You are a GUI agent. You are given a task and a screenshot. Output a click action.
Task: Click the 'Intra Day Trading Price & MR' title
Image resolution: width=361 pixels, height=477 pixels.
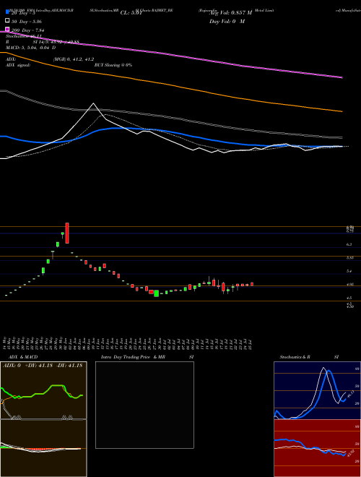point(133,357)
